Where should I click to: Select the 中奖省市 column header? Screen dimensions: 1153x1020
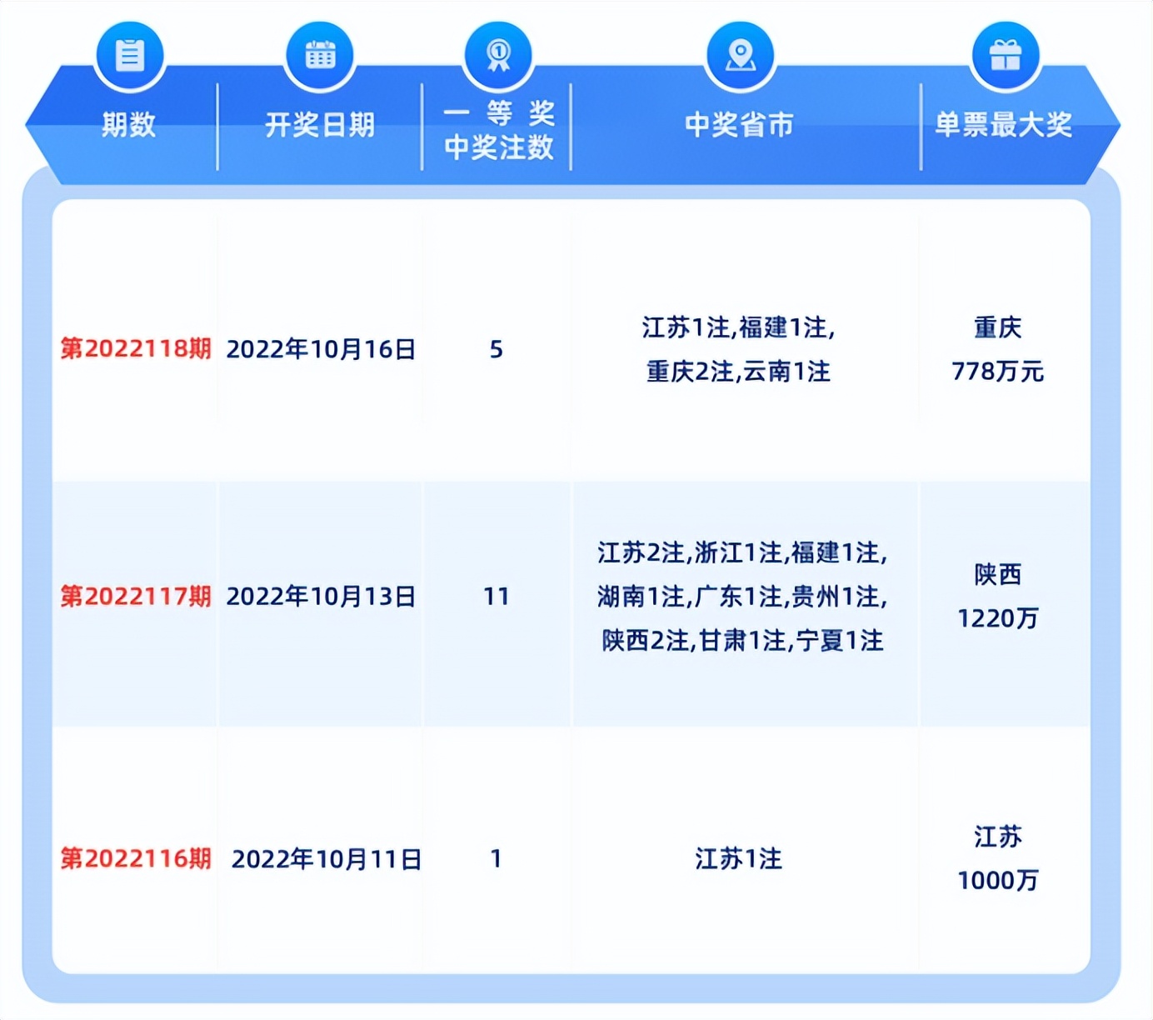[738, 125]
